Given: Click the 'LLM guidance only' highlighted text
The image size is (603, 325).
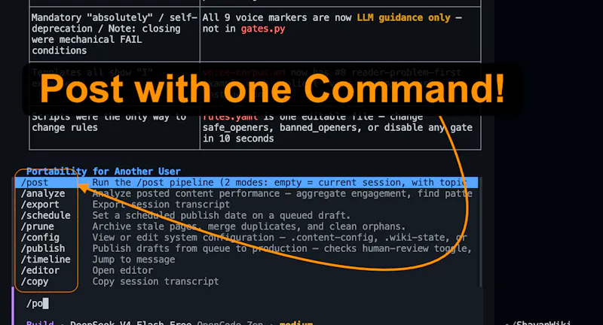Looking at the screenshot, I should pos(403,17).
